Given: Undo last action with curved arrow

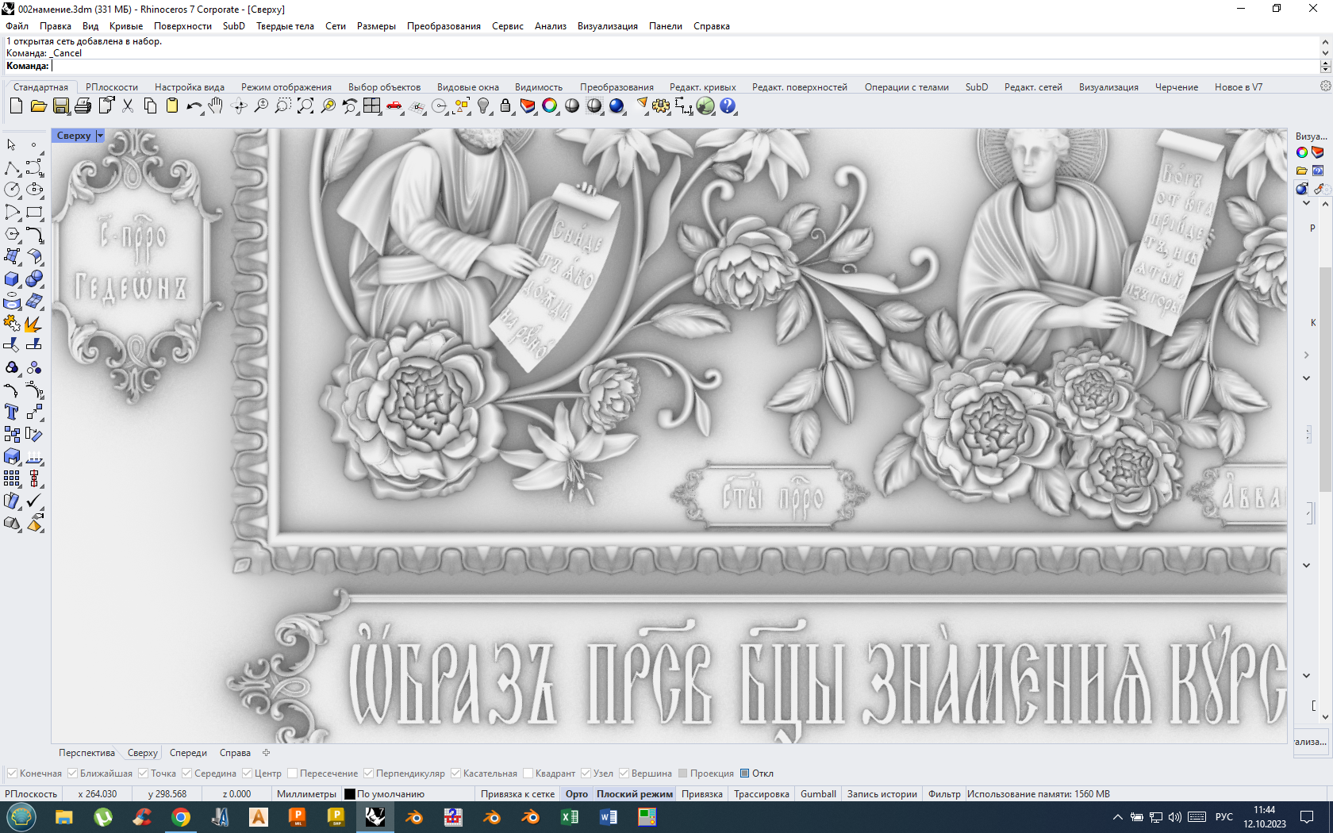Looking at the screenshot, I should pyautogui.click(x=194, y=106).
